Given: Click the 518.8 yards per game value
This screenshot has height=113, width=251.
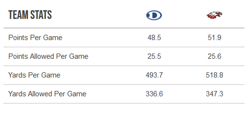Looking at the screenshot, I should pyautogui.click(x=214, y=75).
